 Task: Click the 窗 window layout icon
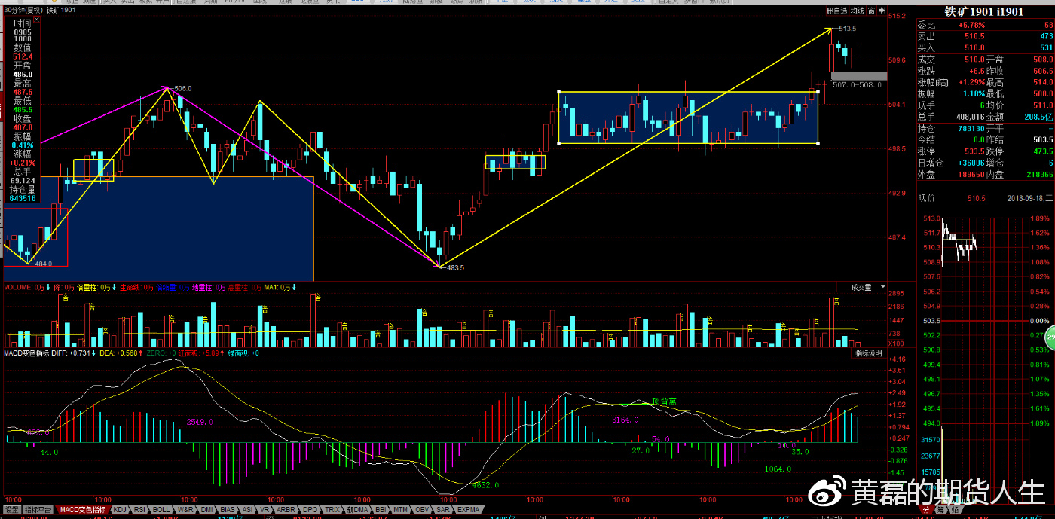(x=871, y=11)
